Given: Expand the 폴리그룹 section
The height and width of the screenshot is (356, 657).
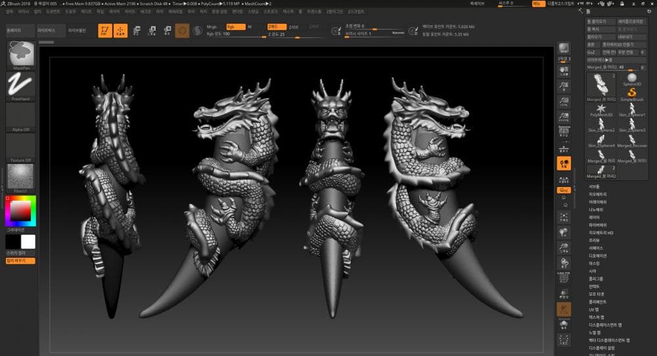Looking at the screenshot, I should tap(596, 279).
